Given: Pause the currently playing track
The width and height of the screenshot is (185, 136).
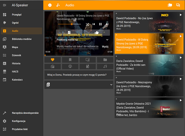Looking at the screenshot, I should coord(100,24).
